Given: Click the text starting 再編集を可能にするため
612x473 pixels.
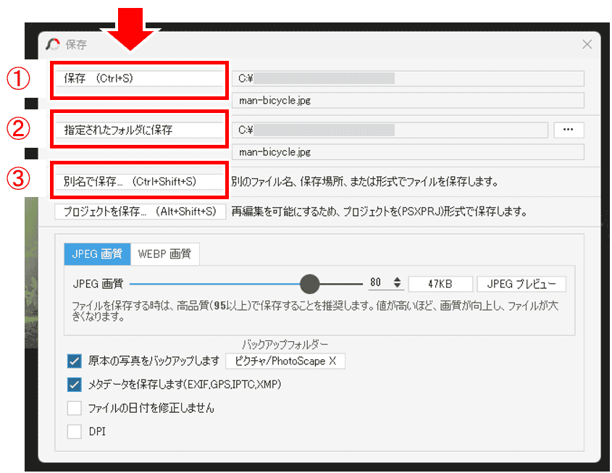Looking at the screenshot, I should 379,212.
